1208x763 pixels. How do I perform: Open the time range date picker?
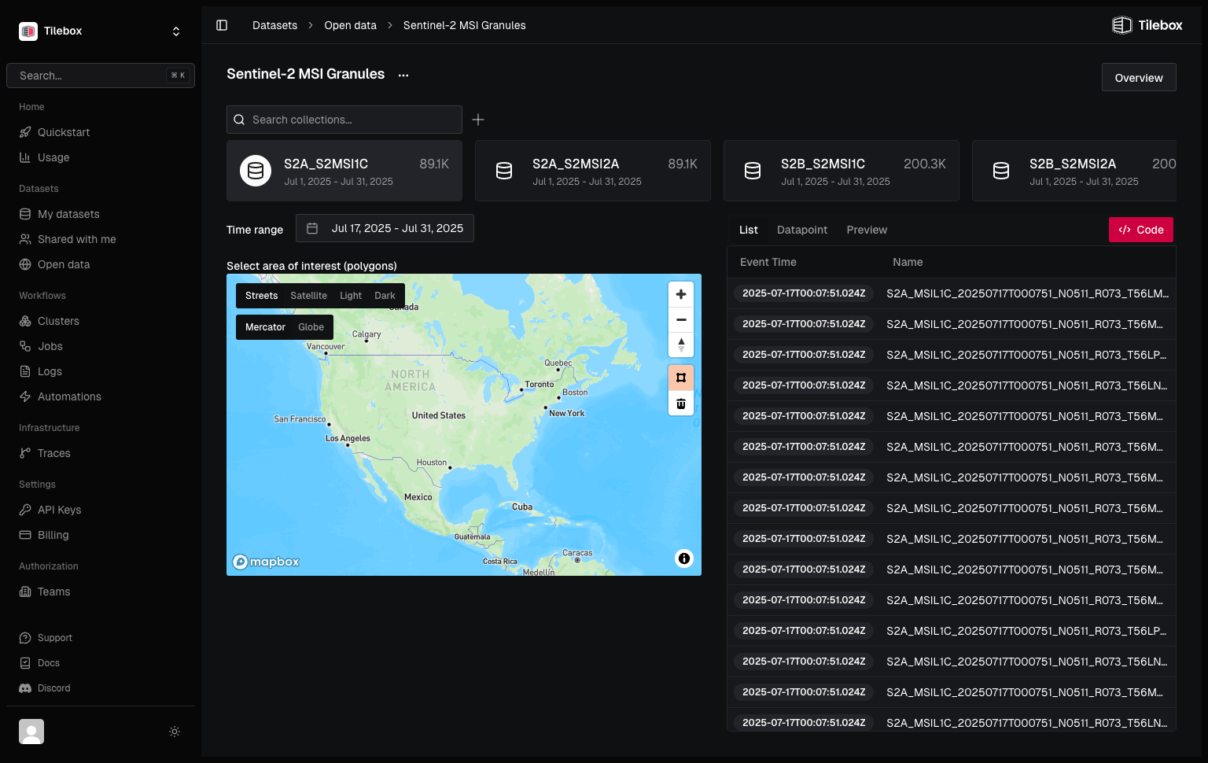tap(385, 228)
